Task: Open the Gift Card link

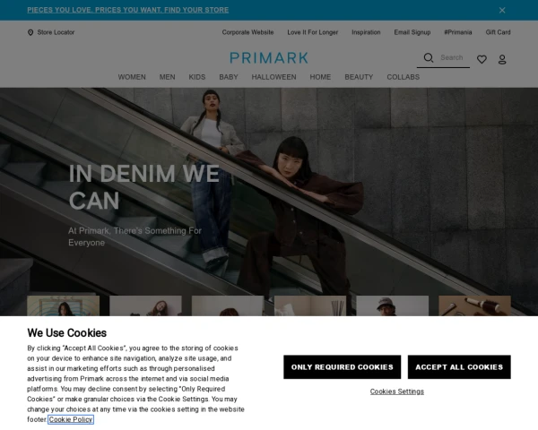Action: tap(498, 32)
